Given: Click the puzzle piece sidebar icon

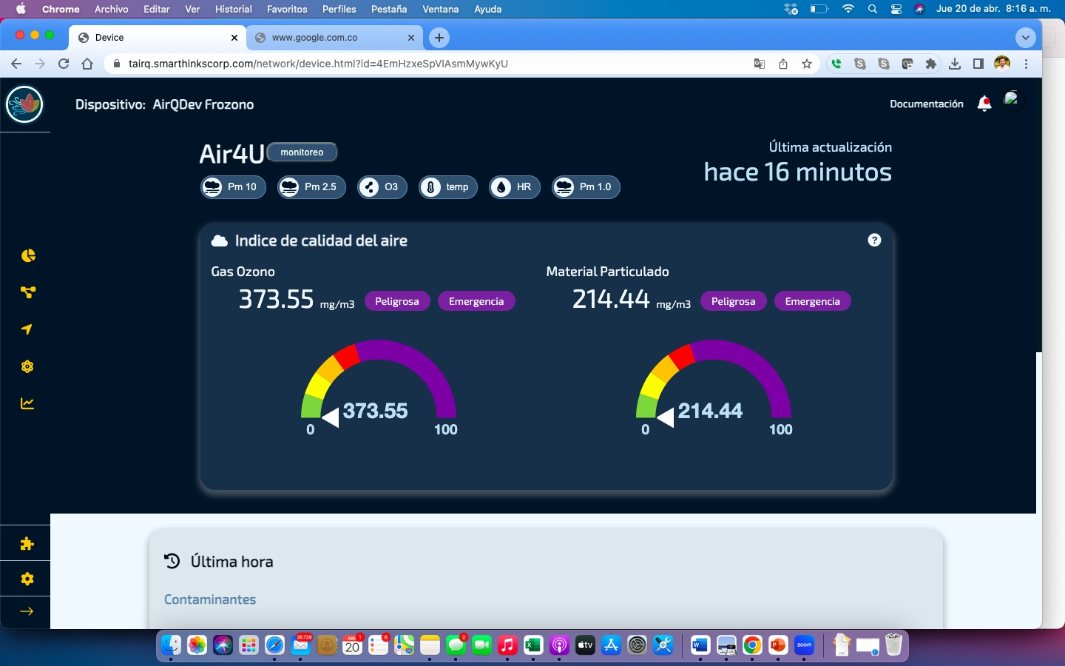Looking at the screenshot, I should point(27,544).
